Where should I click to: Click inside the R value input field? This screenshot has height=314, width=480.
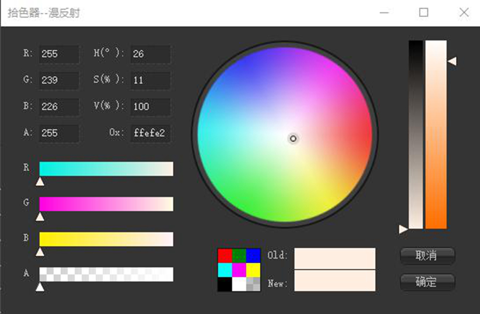pos(59,54)
